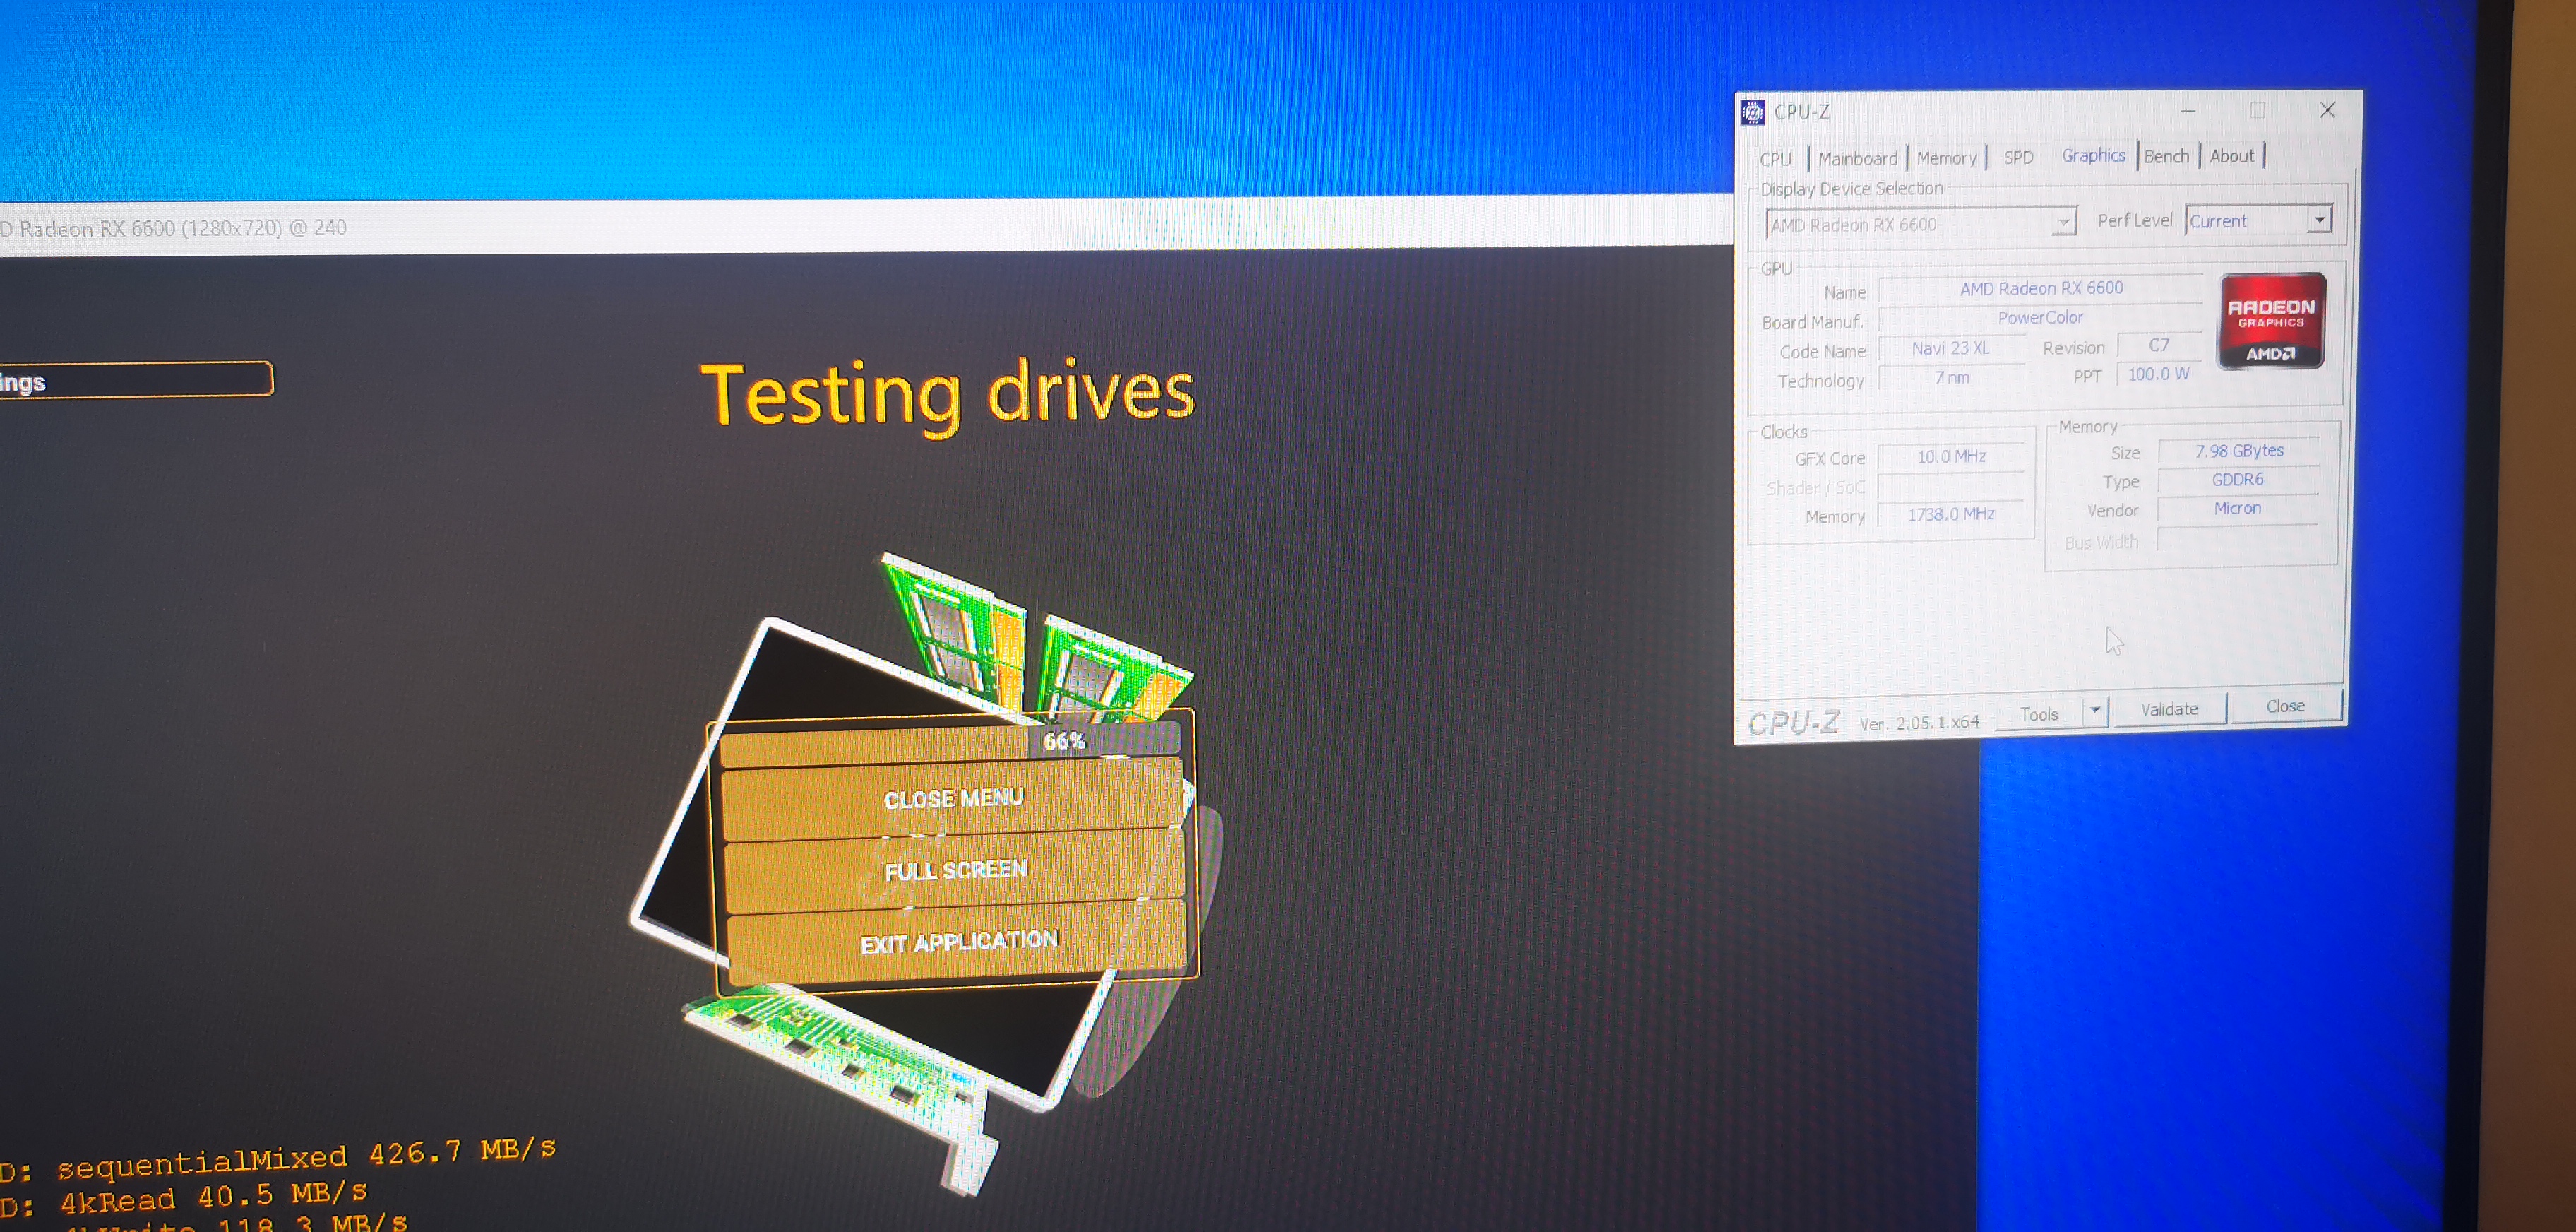
Task: Select the Memory tab
Action: coord(1946,158)
